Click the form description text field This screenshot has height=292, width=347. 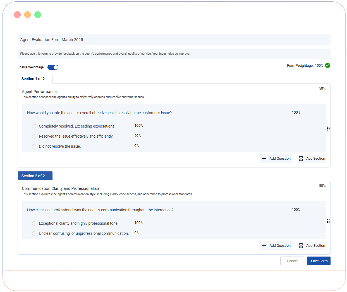[x=174, y=54]
